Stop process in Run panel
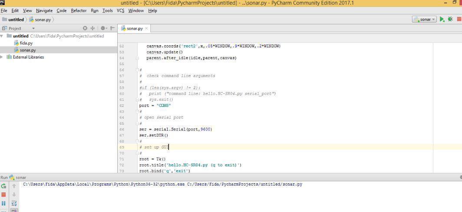 pyautogui.click(x=3, y=195)
